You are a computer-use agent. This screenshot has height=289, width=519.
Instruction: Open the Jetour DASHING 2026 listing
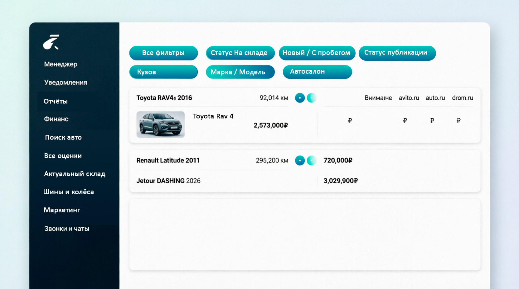click(168, 181)
